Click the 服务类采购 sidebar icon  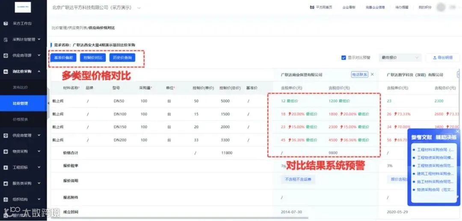click(6, 183)
